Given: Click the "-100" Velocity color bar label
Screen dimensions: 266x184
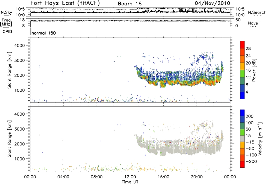Looking at the screenshot, I should click(x=251, y=155).
